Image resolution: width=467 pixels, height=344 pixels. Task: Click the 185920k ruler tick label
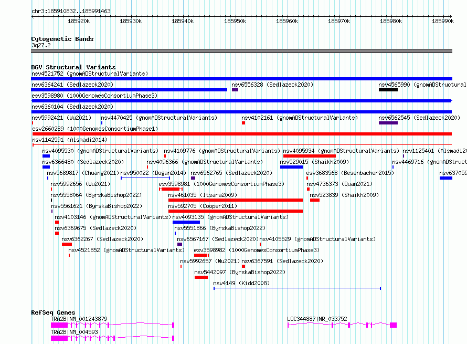point(79,21)
